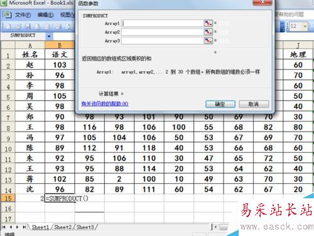This screenshot has height=236, width=314.
Task: Click cell 2 in row 15
Action: coord(30,198)
